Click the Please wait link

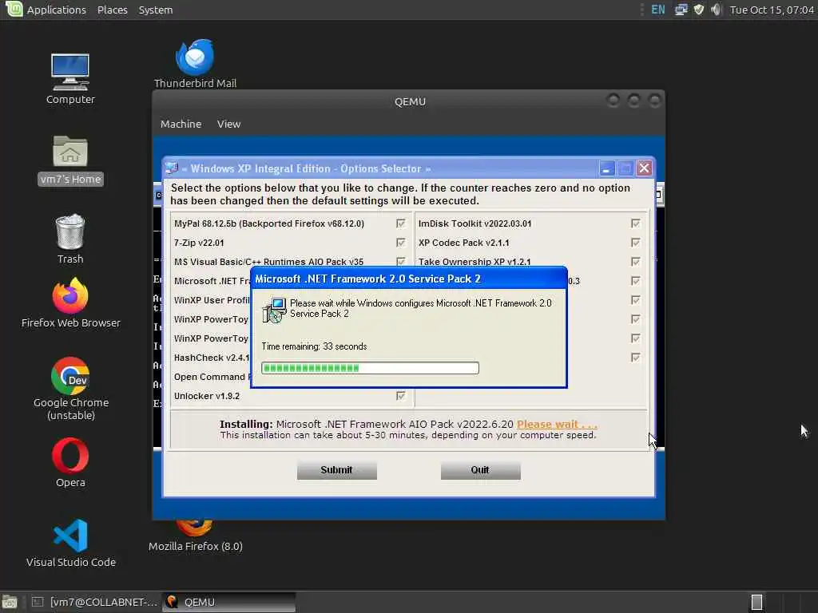(557, 425)
